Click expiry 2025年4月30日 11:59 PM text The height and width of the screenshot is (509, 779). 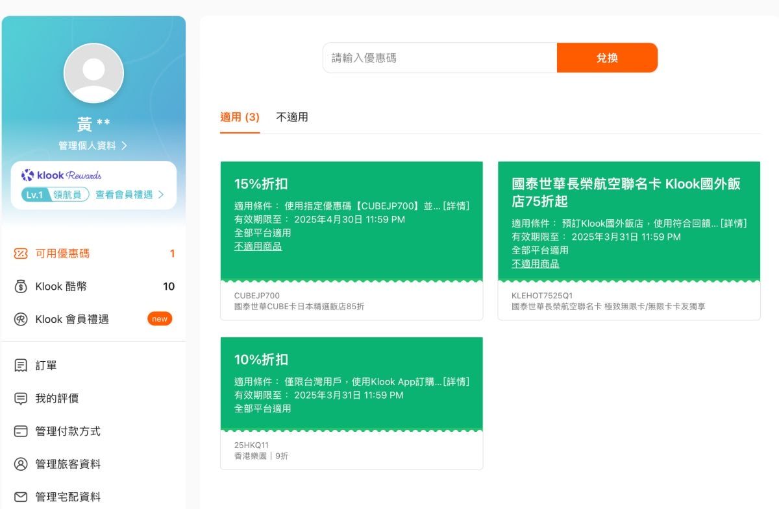click(x=349, y=220)
